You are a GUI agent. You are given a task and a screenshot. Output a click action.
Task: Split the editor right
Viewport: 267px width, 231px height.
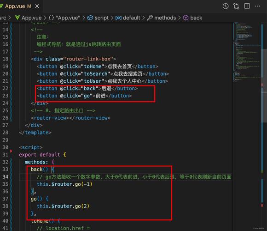pos(247,6)
